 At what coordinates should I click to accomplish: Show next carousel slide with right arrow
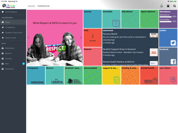pos(81,38)
